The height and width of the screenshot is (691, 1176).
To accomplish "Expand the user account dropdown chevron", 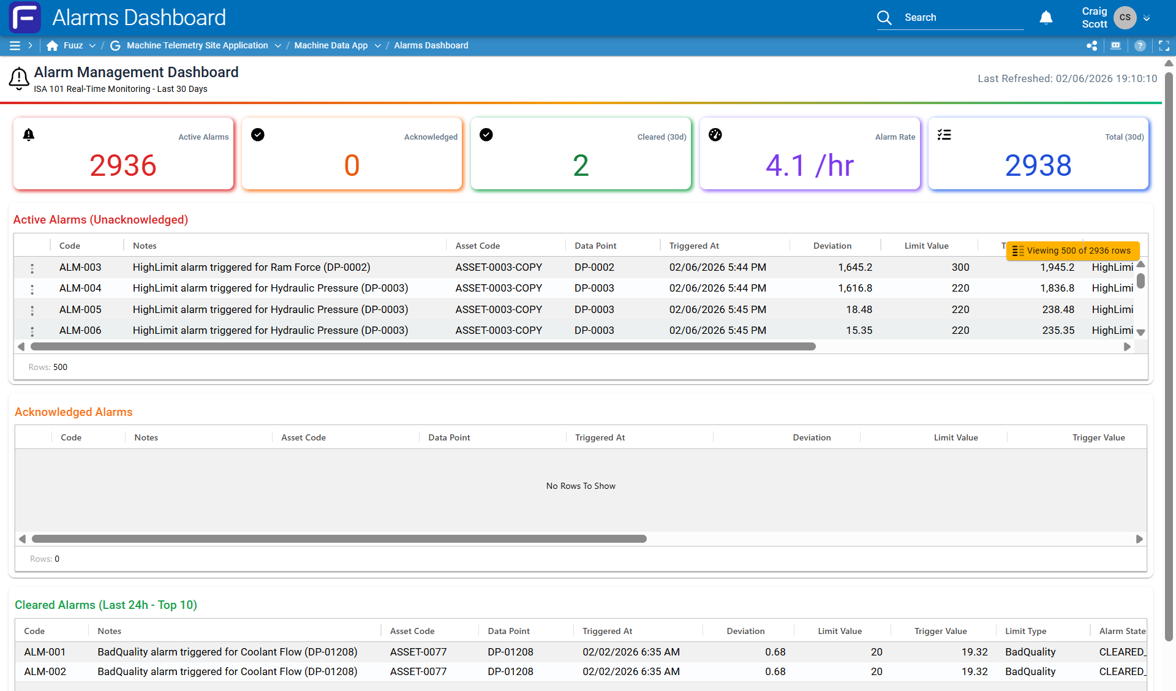I will [1147, 18].
